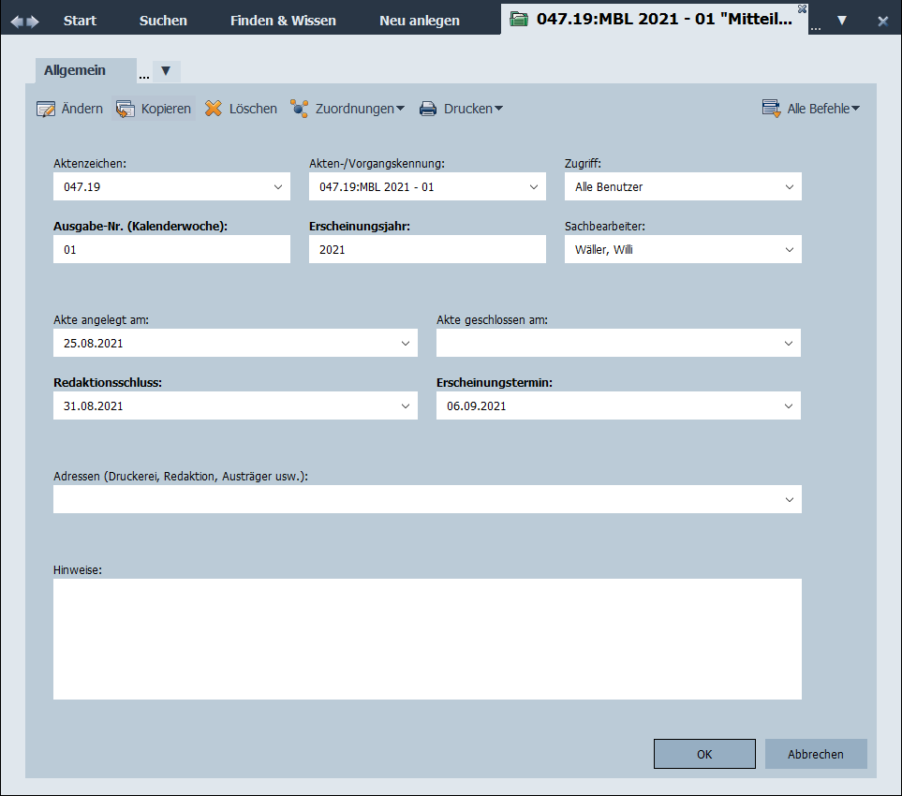Open the Alle Befehle command list

[x=811, y=109]
